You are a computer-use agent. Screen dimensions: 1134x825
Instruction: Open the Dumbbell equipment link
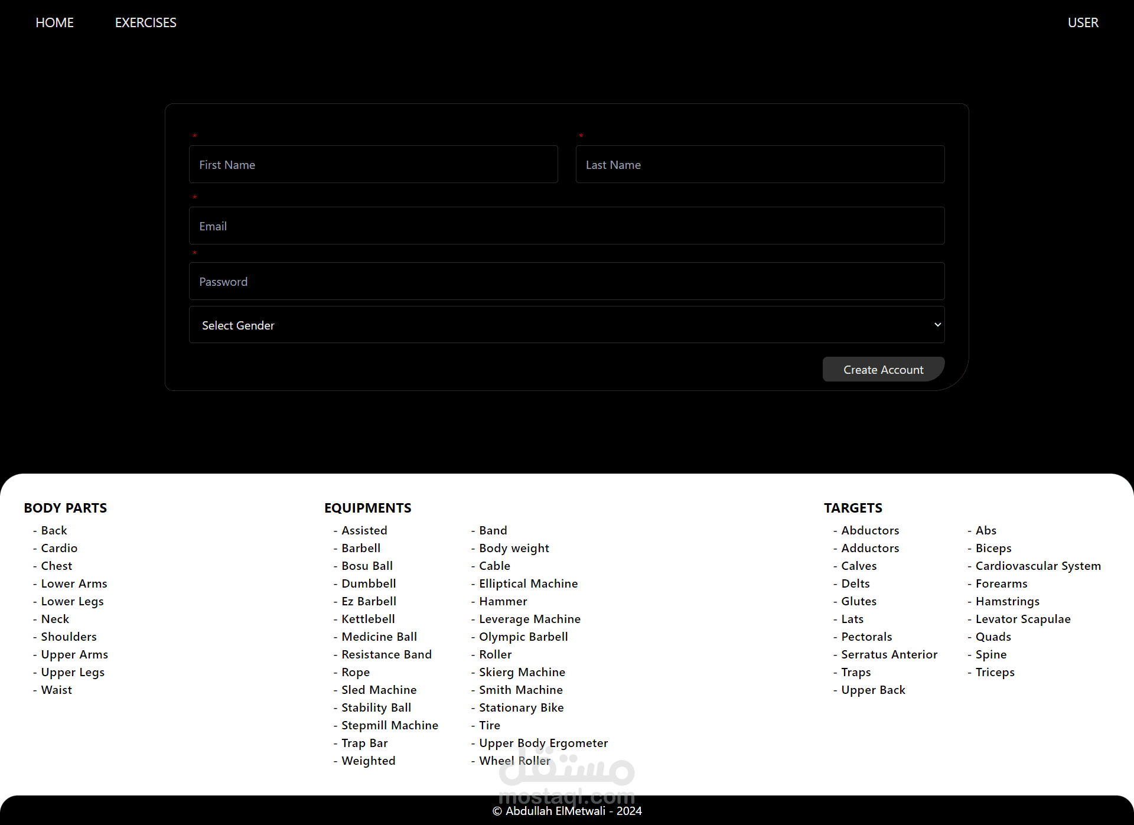[x=369, y=583]
